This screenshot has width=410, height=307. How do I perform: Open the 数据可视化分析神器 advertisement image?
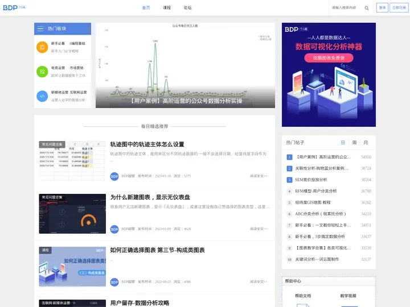(329, 74)
